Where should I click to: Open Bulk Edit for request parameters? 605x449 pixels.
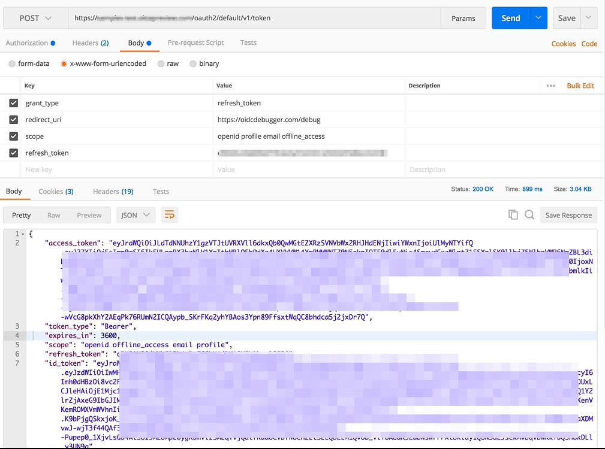580,86
